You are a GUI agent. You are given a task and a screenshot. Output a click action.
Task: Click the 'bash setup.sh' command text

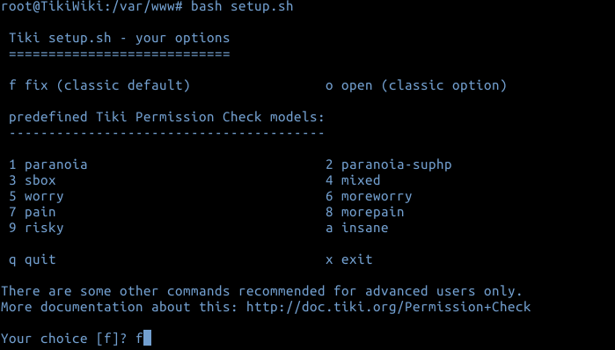[x=242, y=7]
